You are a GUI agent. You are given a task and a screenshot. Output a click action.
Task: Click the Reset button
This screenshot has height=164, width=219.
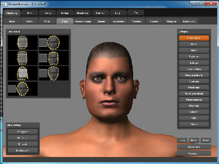(206, 140)
